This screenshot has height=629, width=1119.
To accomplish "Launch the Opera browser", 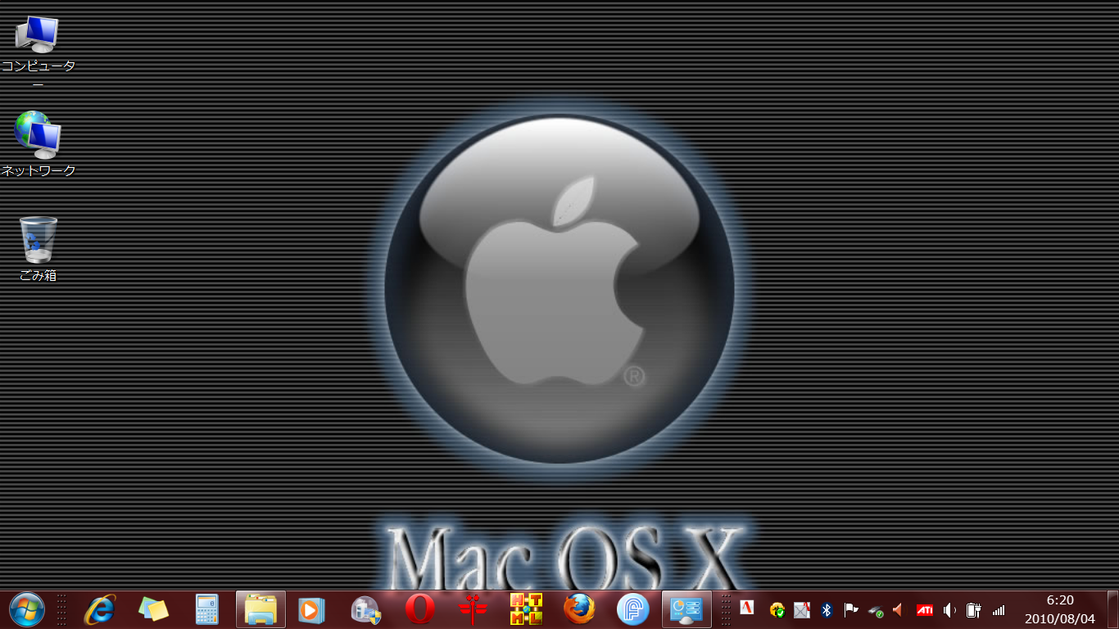I will point(419,609).
